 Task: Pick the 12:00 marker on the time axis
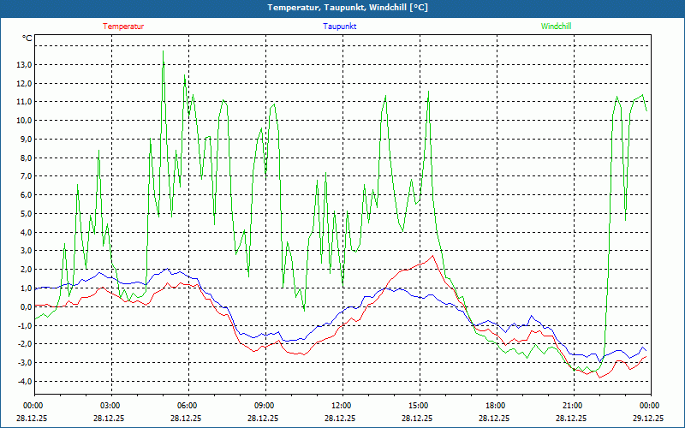click(341, 406)
